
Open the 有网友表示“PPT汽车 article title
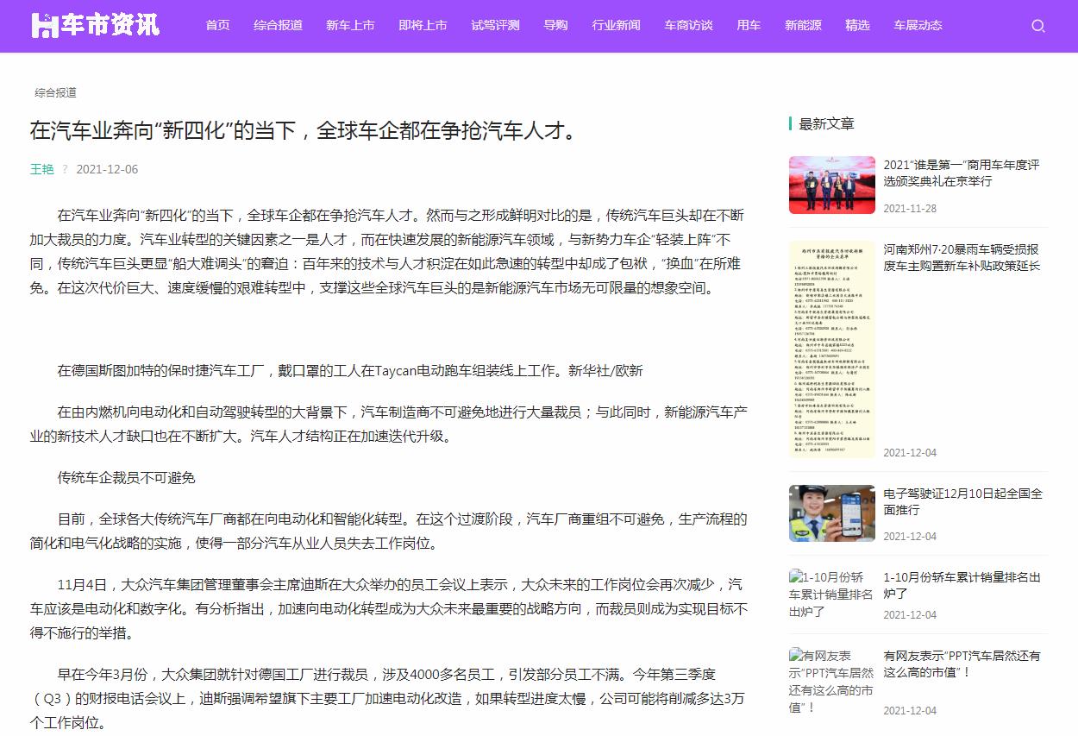click(962, 664)
